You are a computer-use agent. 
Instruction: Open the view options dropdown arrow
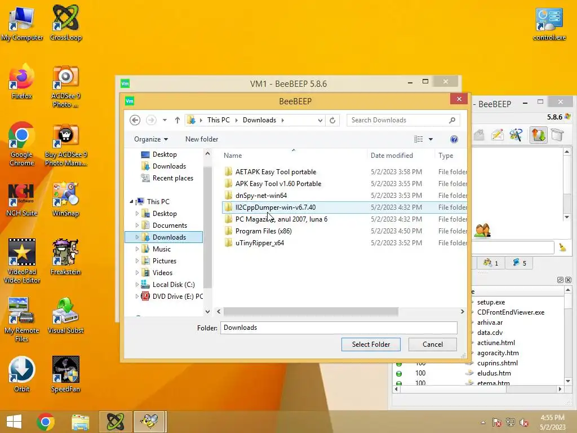tap(430, 139)
